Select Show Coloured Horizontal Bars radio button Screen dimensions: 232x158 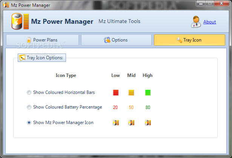click(29, 92)
